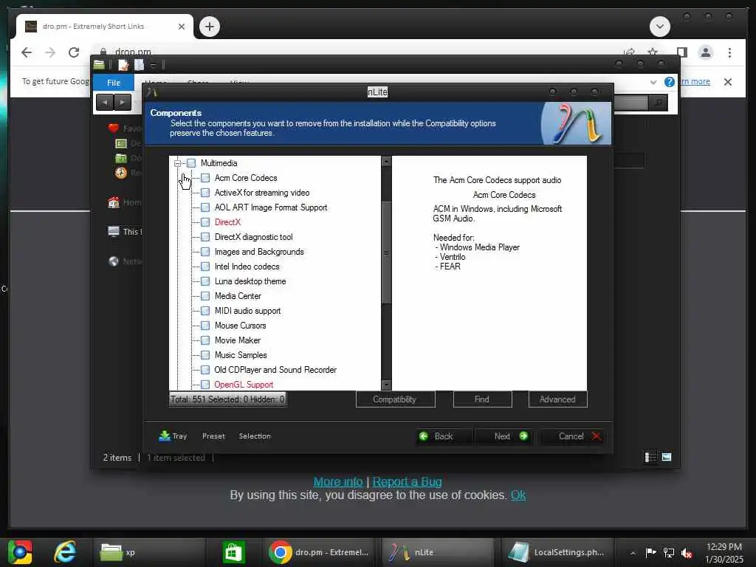Dismiss the Chrome info bar
The image size is (756, 567).
(728, 82)
